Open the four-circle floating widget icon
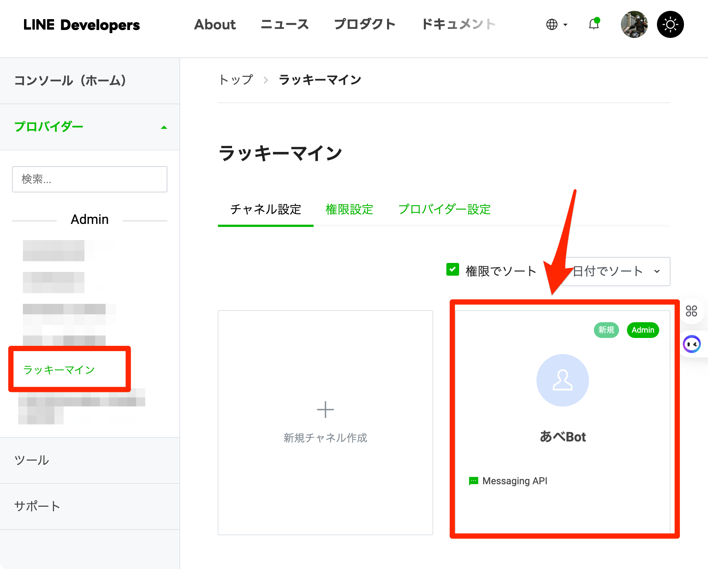Viewport: 708px width, 569px height. (x=691, y=311)
